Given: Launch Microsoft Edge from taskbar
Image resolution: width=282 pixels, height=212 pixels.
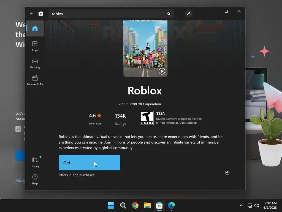Looking at the screenshot, I should [x=171, y=205].
